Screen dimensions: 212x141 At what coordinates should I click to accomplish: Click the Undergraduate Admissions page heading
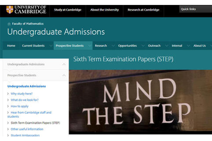(x=56, y=32)
